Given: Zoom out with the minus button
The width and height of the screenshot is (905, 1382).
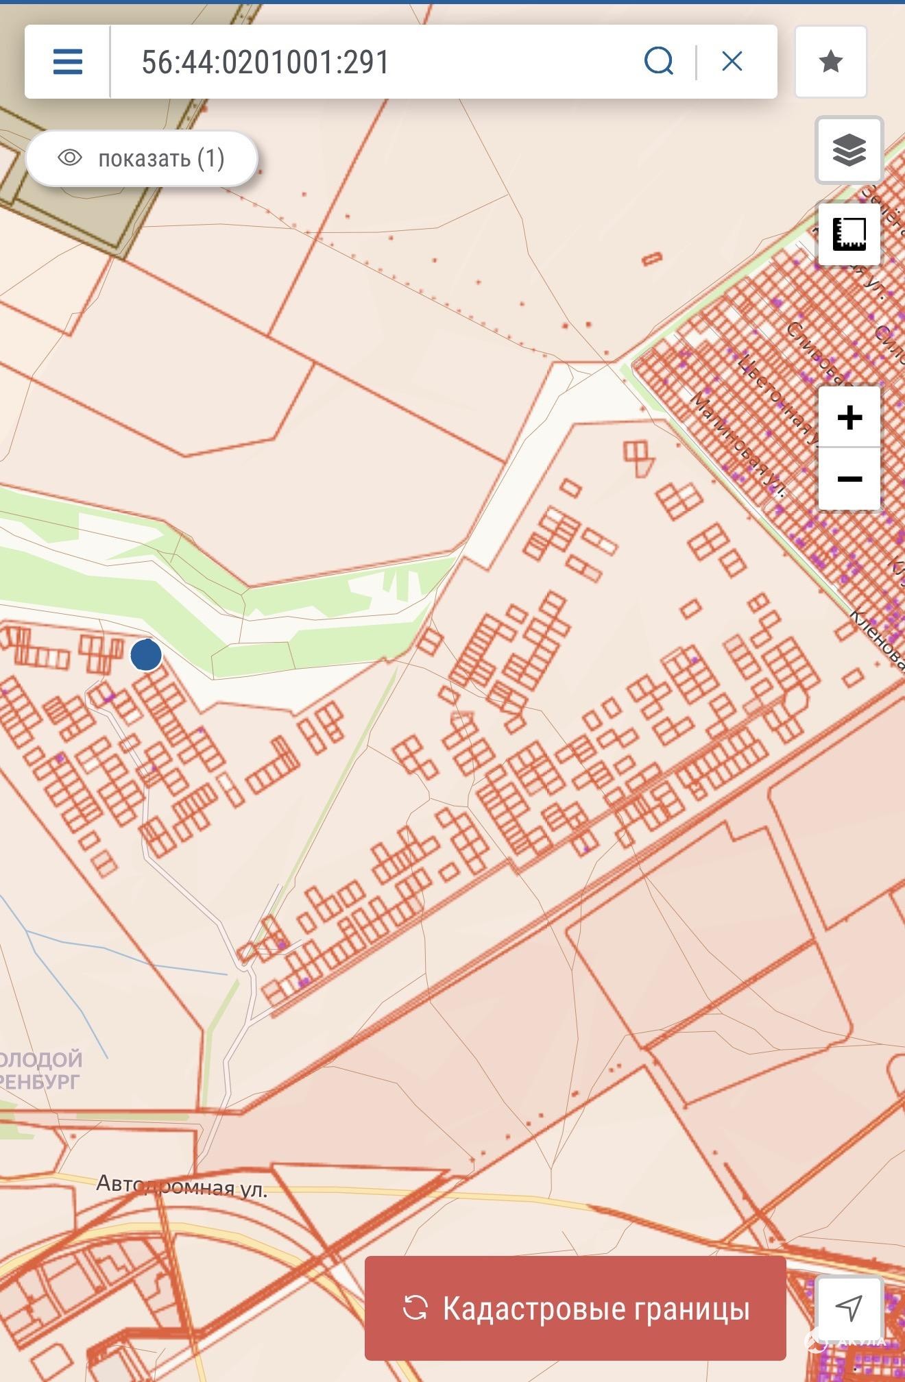Looking at the screenshot, I should coord(849,479).
